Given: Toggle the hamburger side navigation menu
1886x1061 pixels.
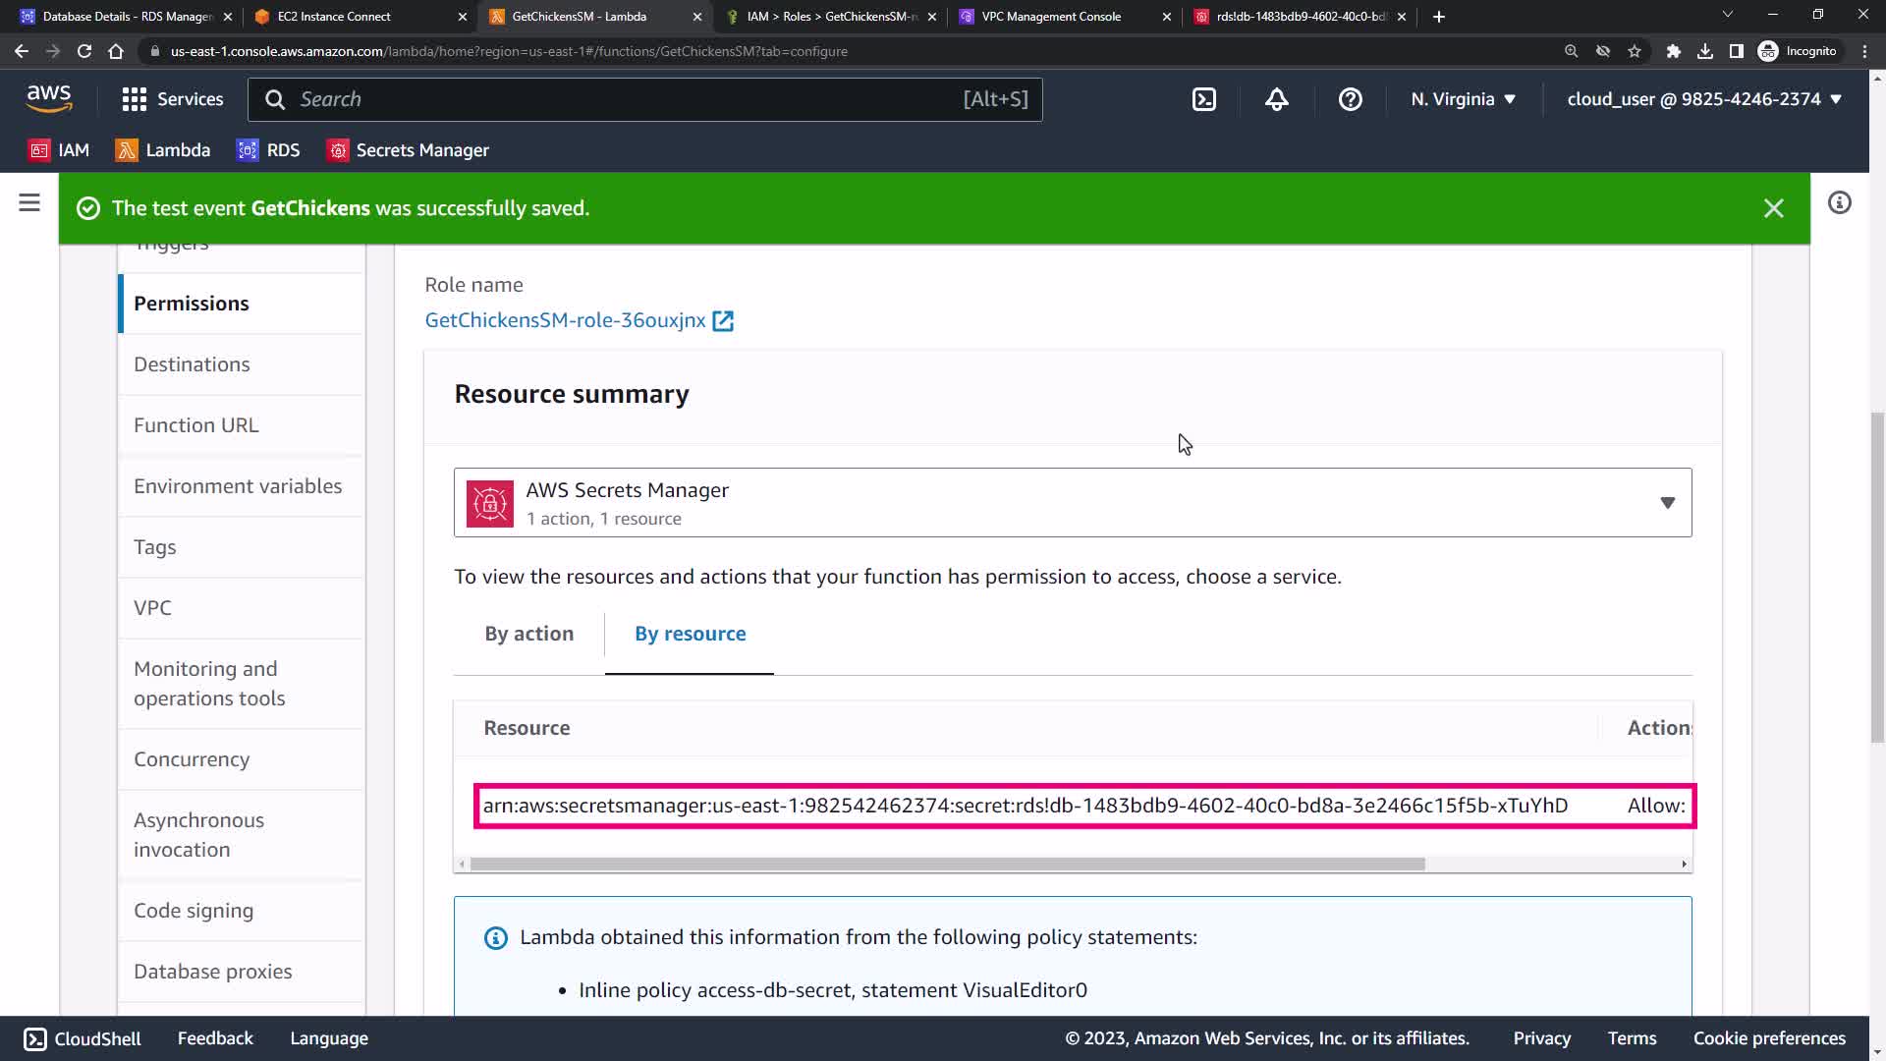Looking at the screenshot, I should (29, 203).
